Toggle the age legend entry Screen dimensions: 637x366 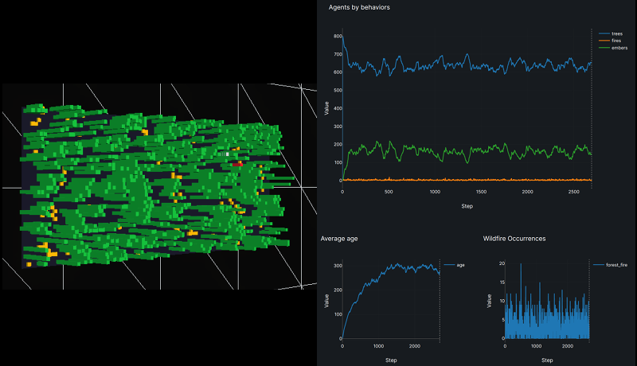[x=460, y=264]
